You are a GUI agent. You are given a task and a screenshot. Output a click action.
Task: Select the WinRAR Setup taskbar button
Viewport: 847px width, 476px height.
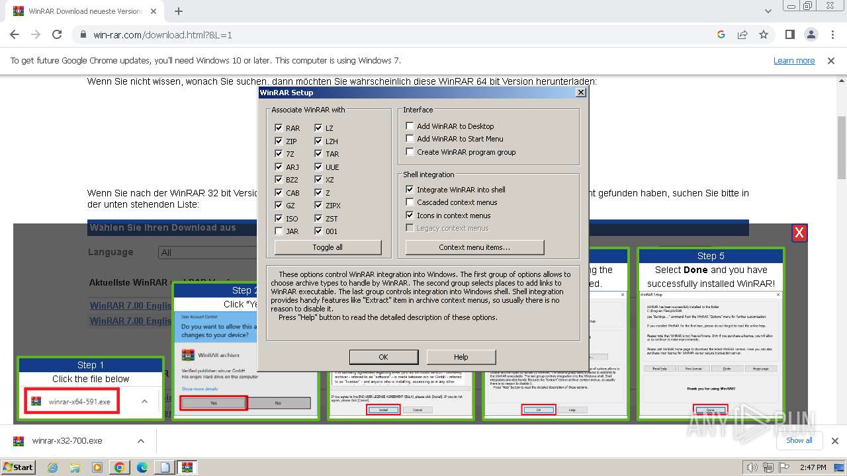[x=187, y=467]
